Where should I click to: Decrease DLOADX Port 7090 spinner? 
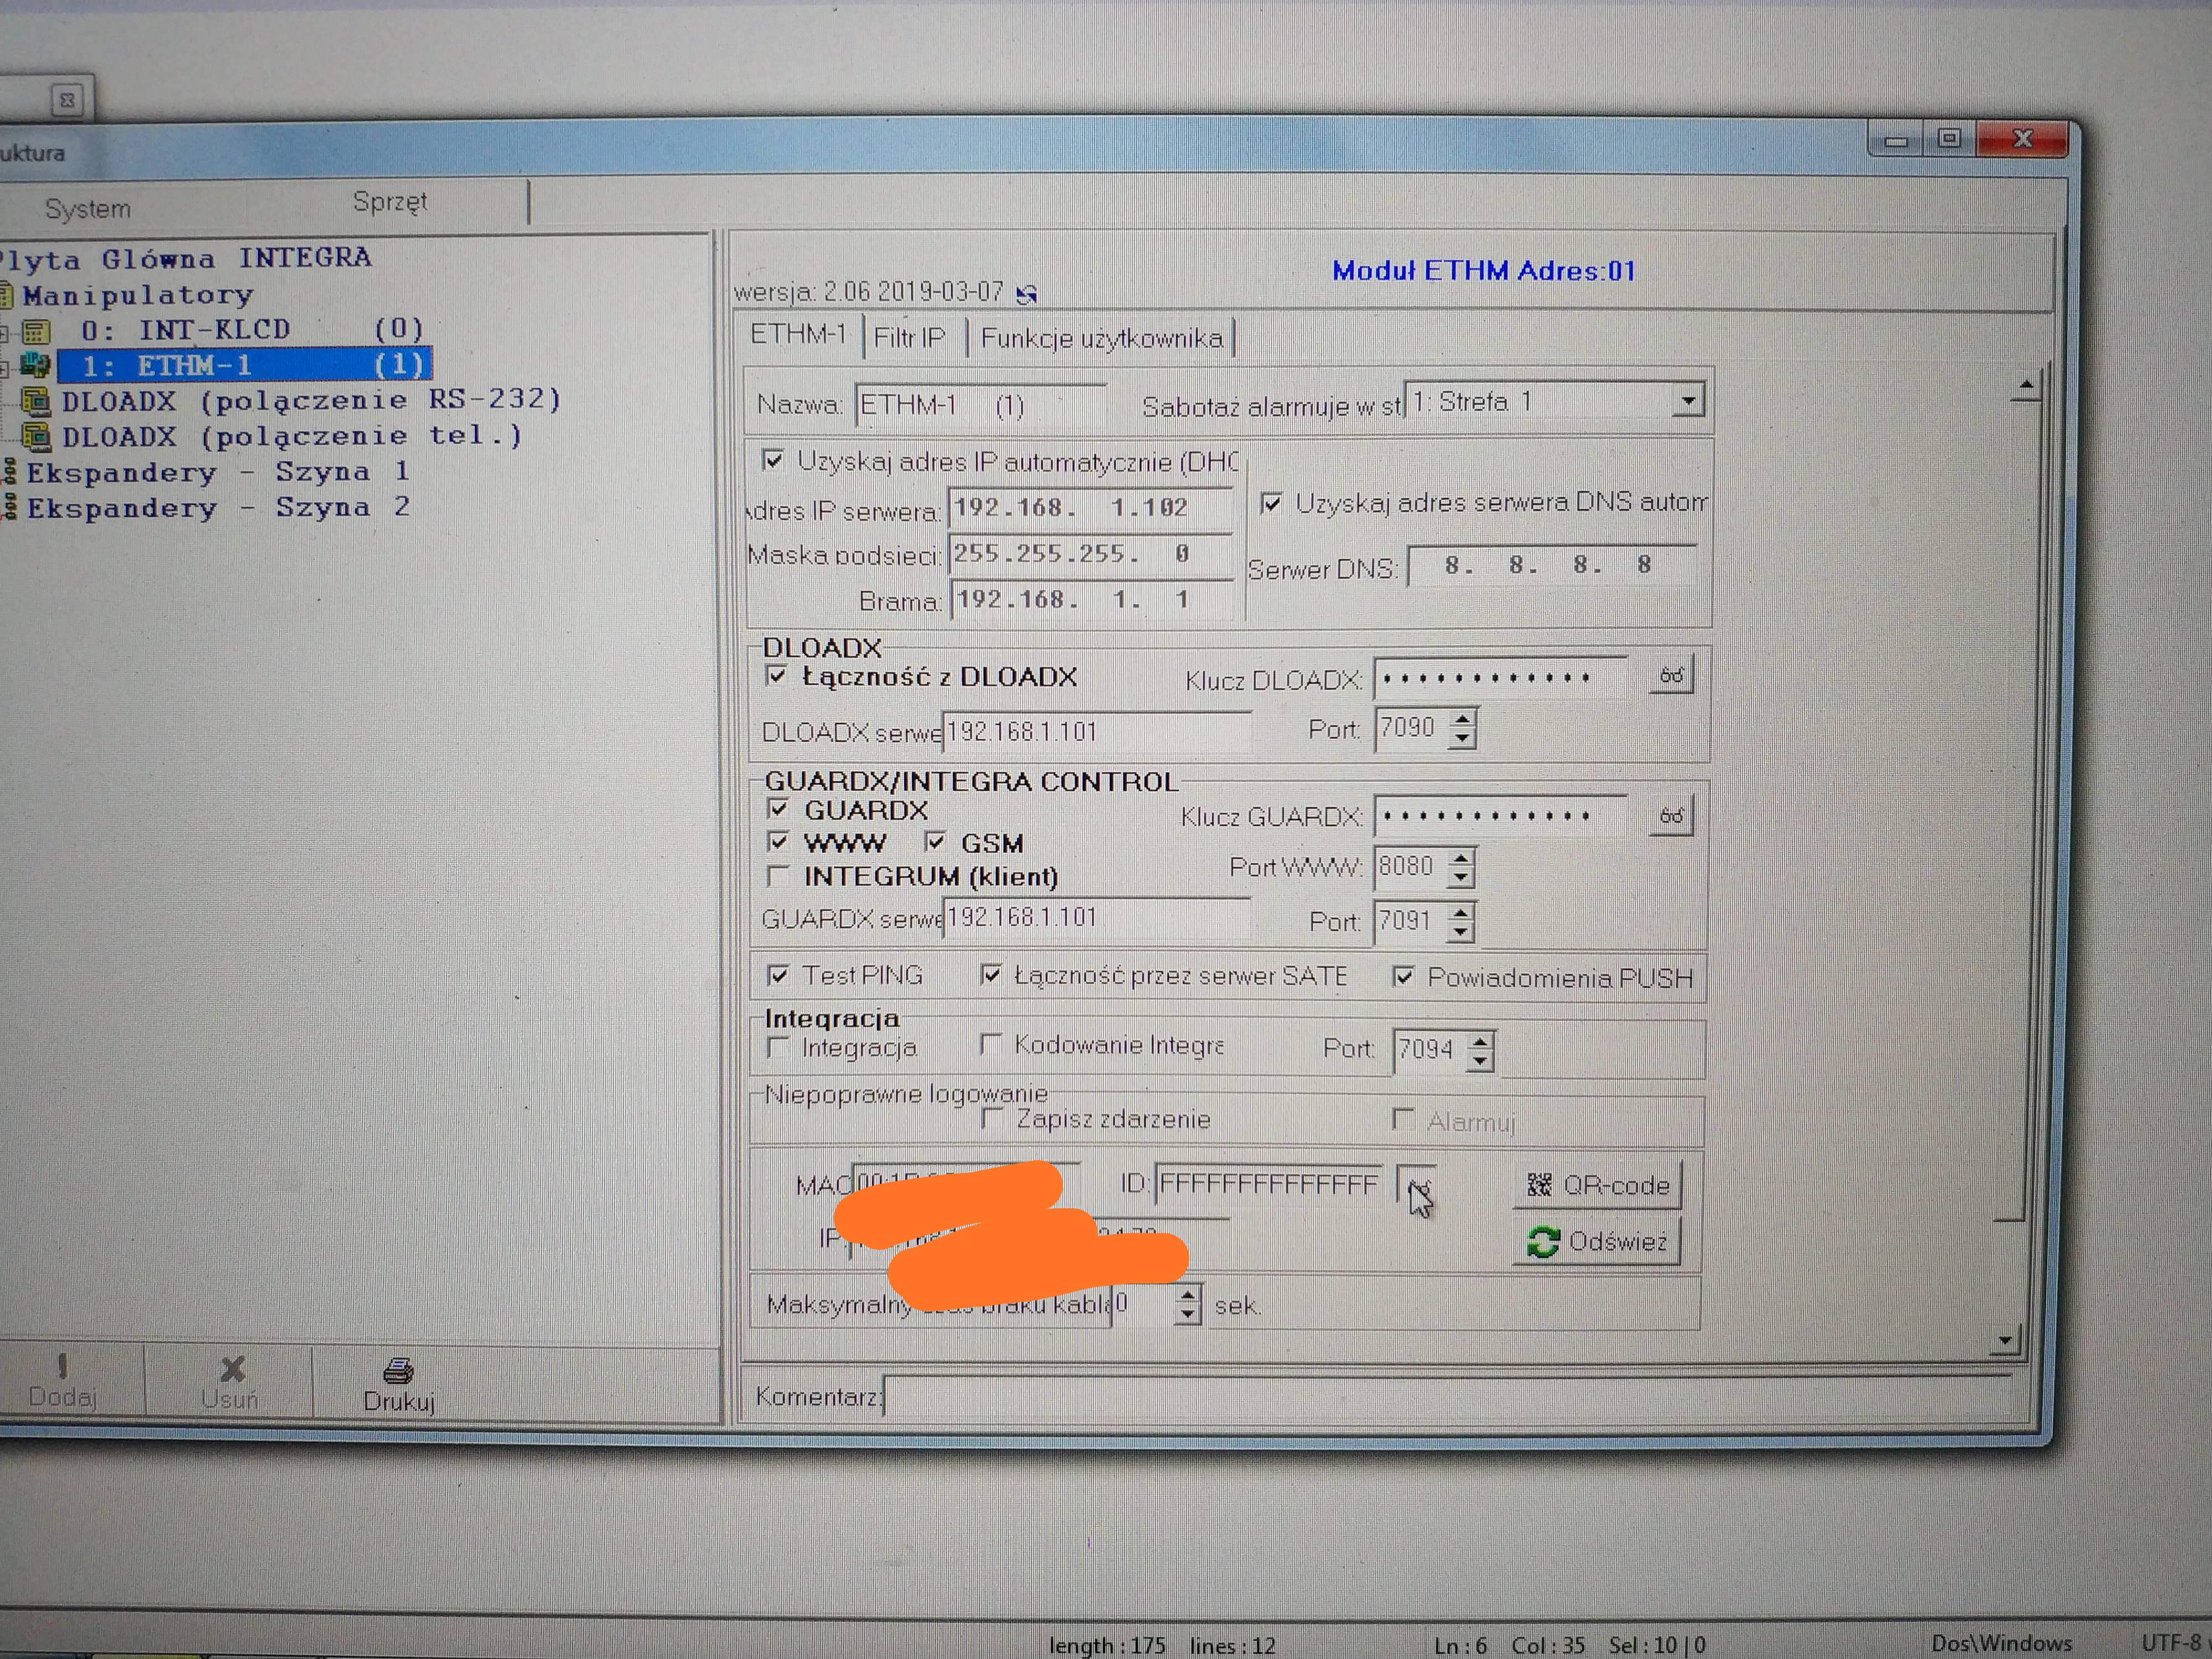click(1463, 738)
